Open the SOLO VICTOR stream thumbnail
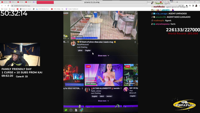This screenshot has width=200, height=113. (x=74, y=75)
